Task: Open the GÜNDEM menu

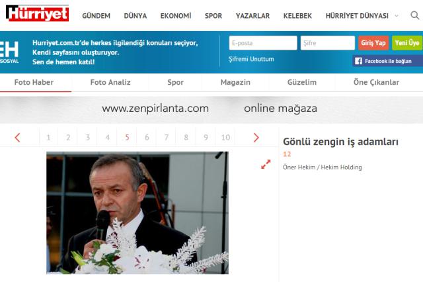Action: [96, 16]
